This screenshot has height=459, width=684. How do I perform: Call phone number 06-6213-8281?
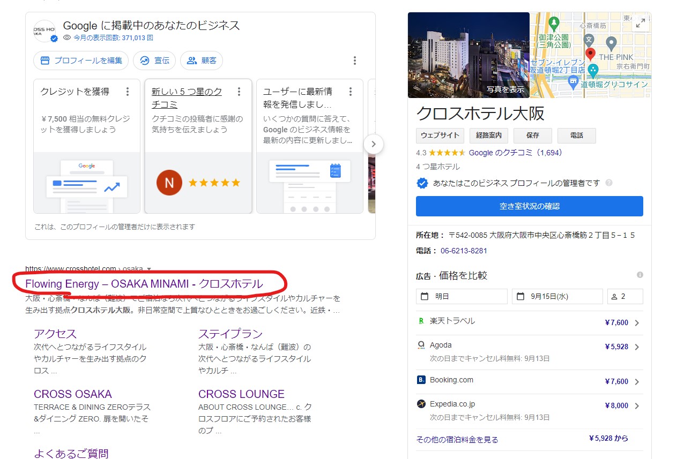click(x=464, y=251)
